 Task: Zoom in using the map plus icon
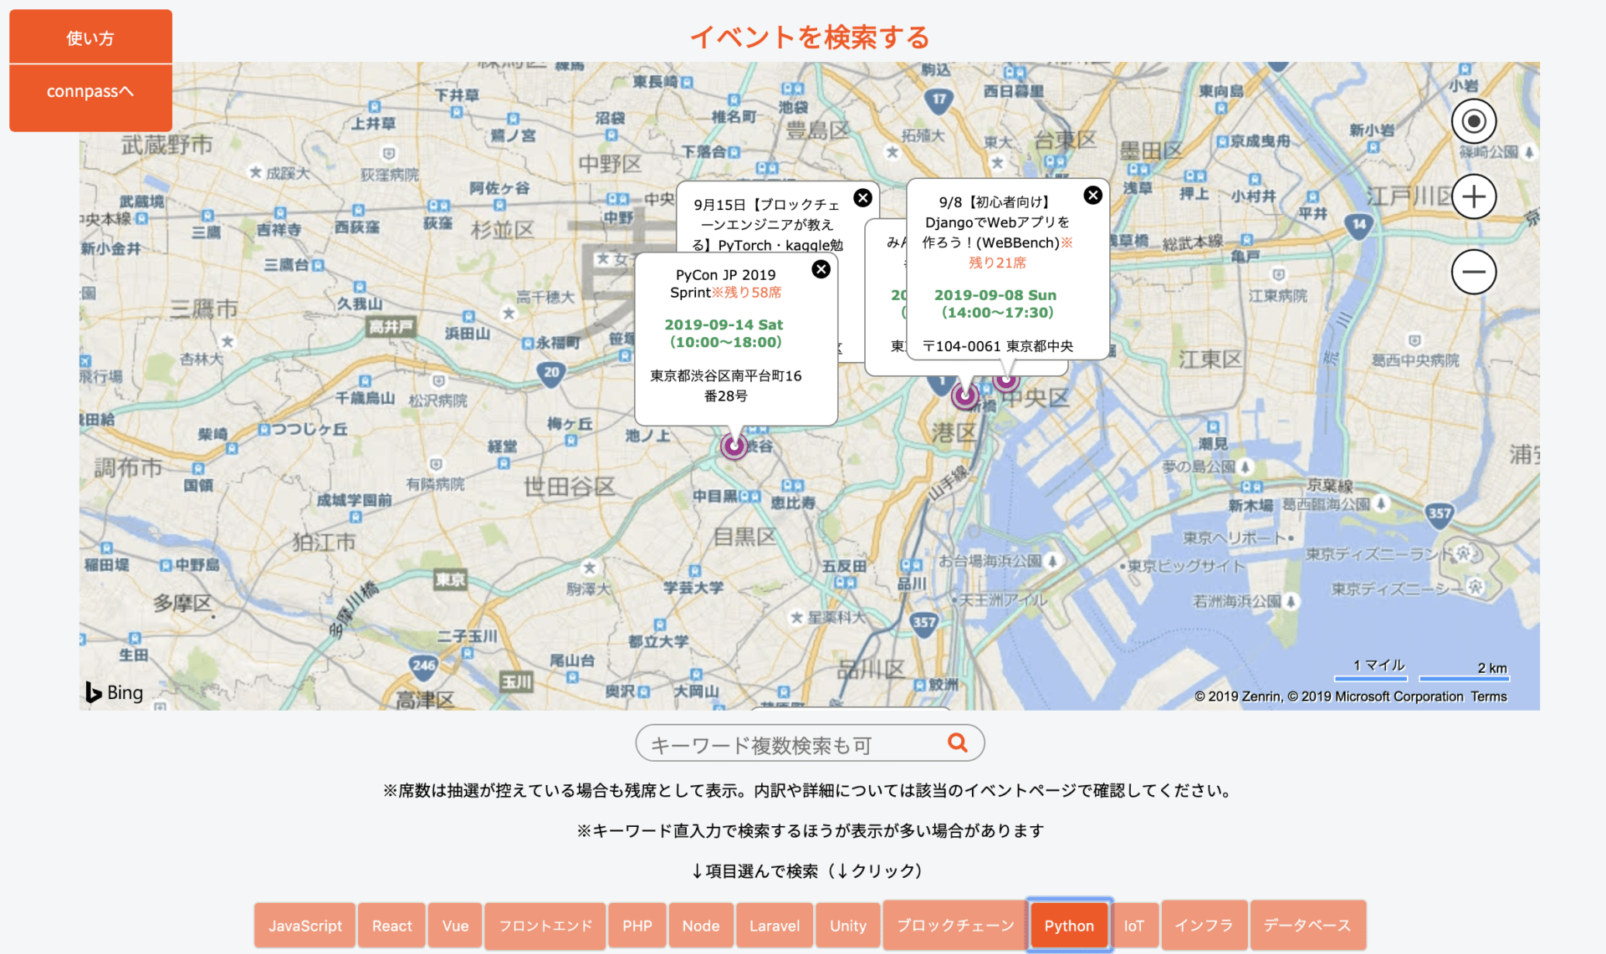[1473, 197]
